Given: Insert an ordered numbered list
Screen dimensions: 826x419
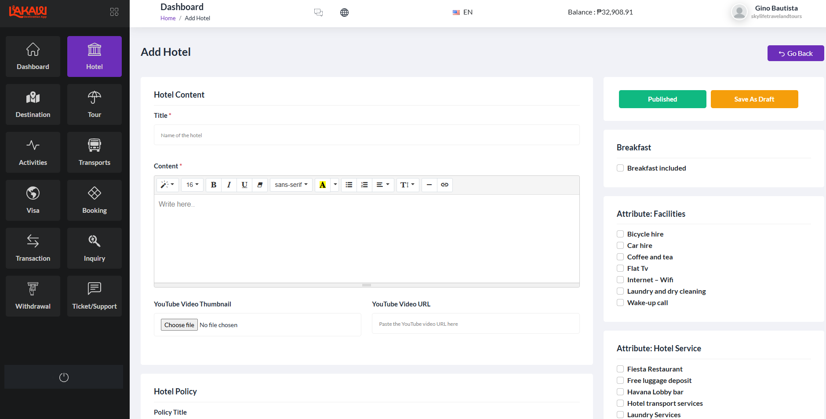Looking at the screenshot, I should (364, 185).
